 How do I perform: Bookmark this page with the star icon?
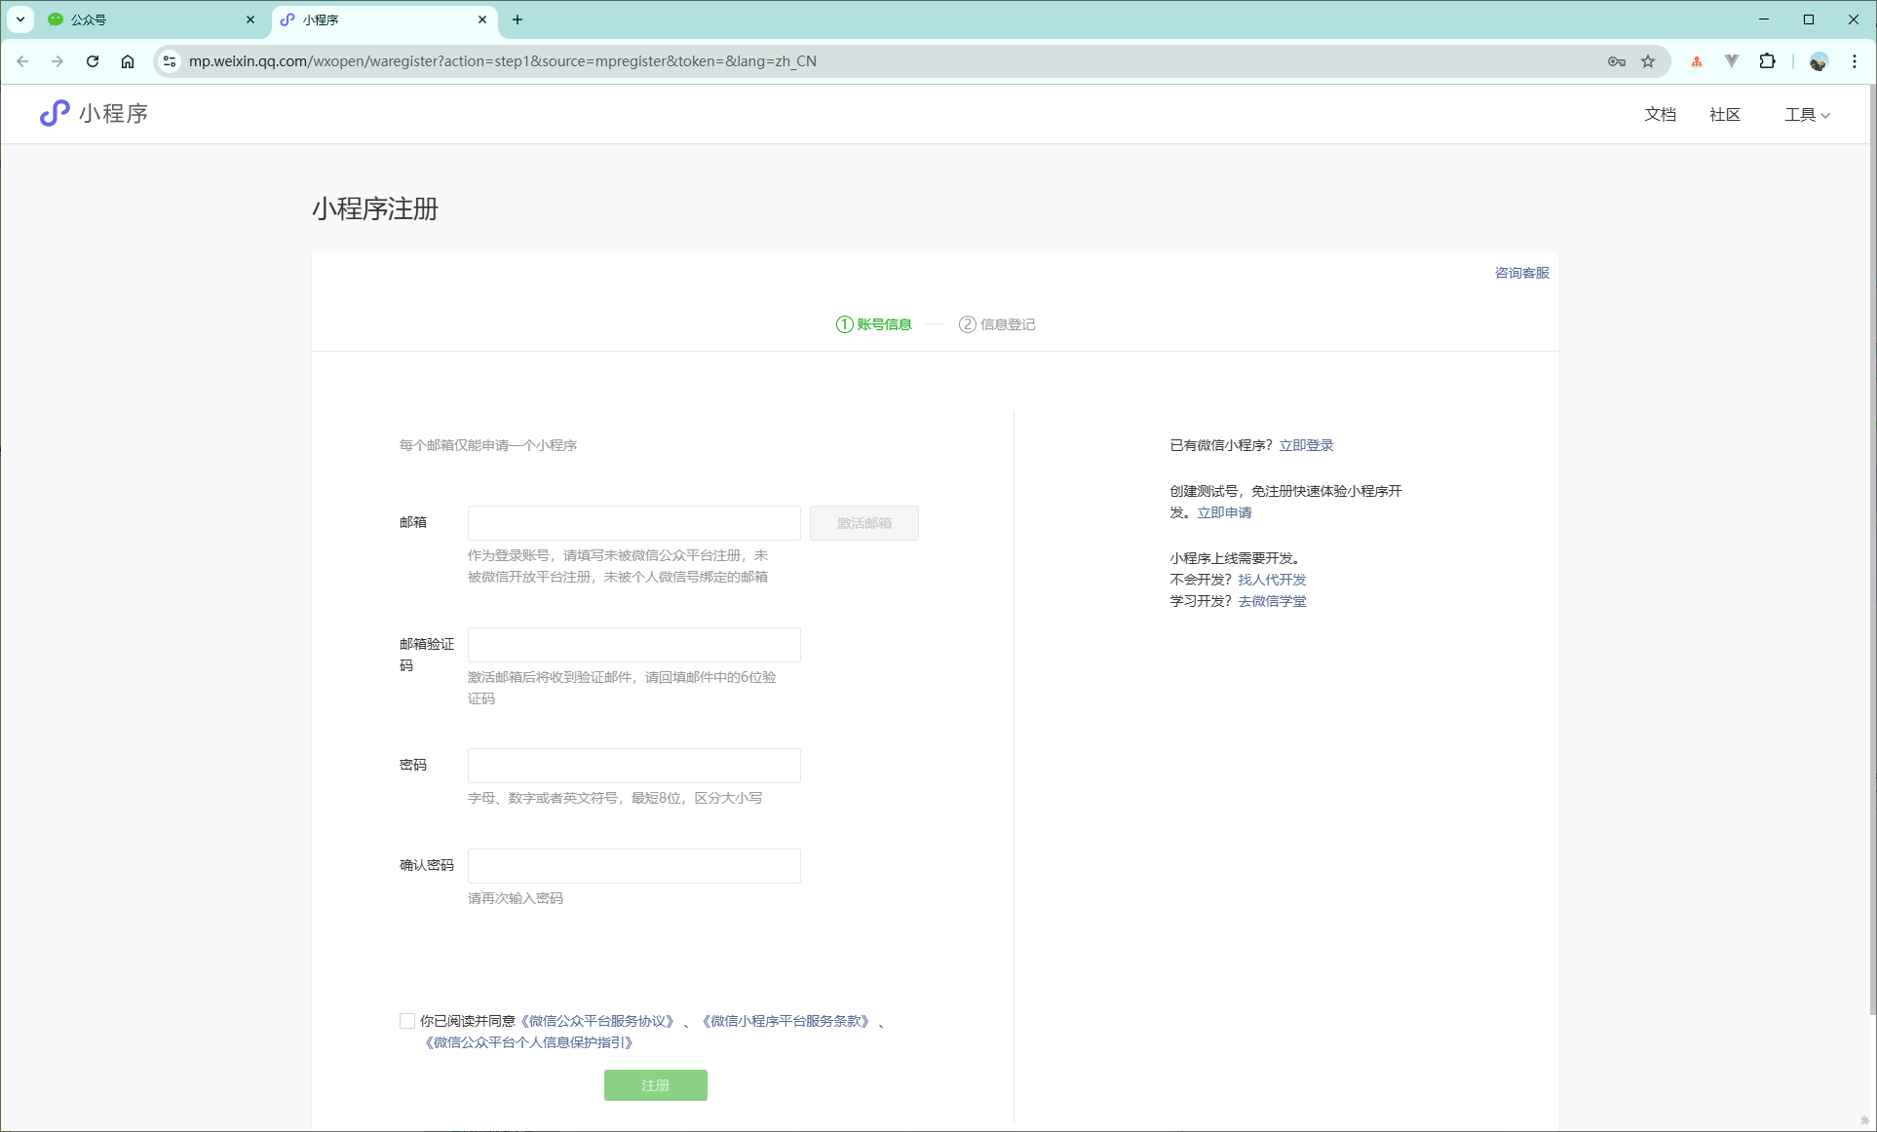[1648, 61]
